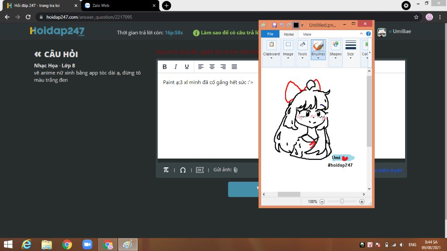Toggle underline in answer editor
Viewport: 447px width, 251px height.
click(x=187, y=67)
